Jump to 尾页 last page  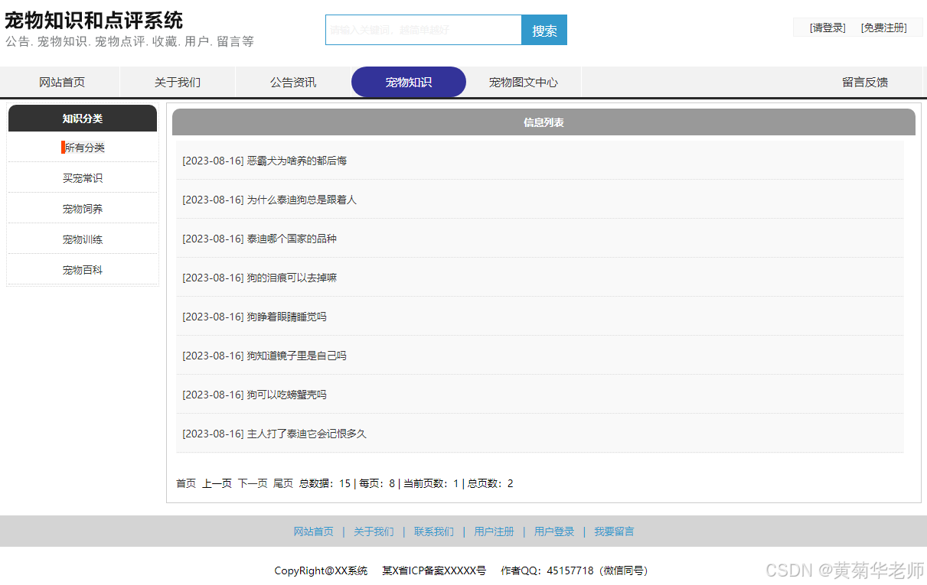point(282,483)
